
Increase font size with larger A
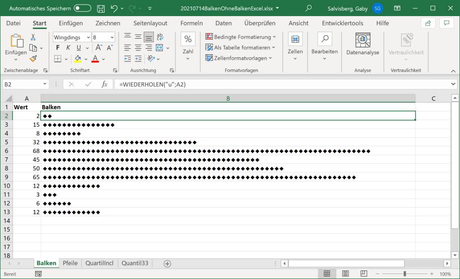coord(99,48)
